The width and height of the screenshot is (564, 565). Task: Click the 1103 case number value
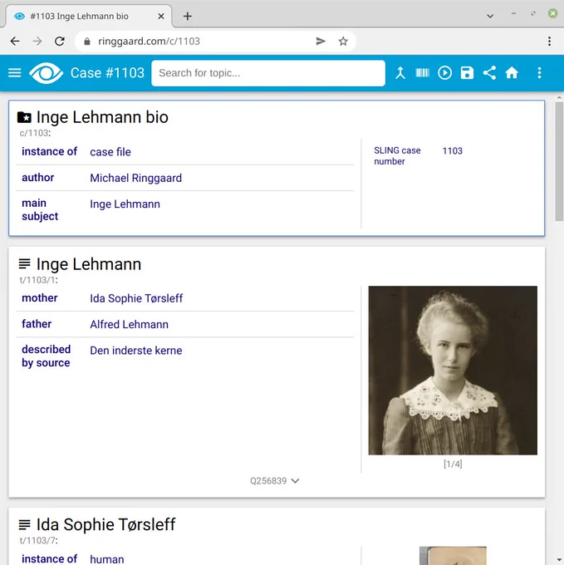[x=452, y=150]
